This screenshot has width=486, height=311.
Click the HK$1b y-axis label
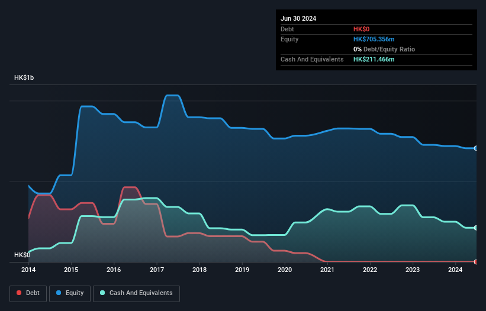pyautogui.click(x=24, y=77)
